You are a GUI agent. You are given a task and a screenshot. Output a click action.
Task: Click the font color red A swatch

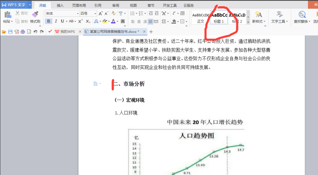click(113, 21)
